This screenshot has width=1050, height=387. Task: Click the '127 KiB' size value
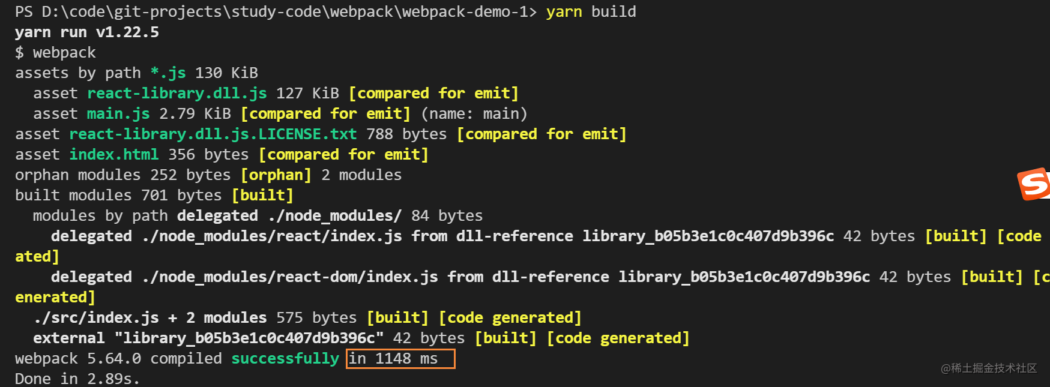[x=307, y=94]
